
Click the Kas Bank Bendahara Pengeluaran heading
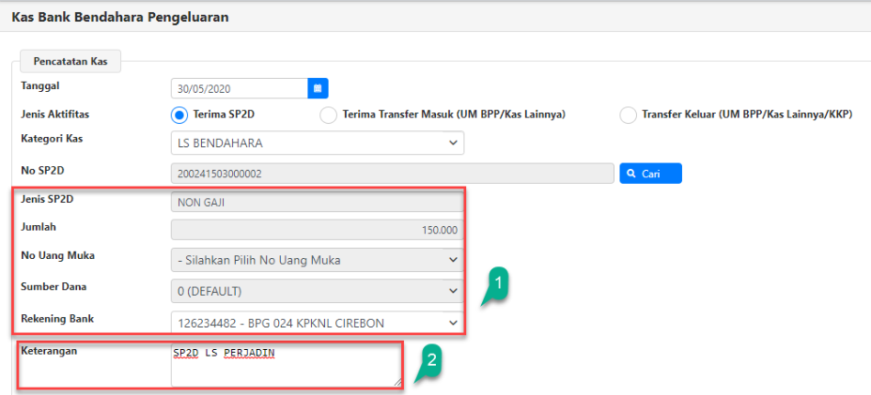[120, 17]
